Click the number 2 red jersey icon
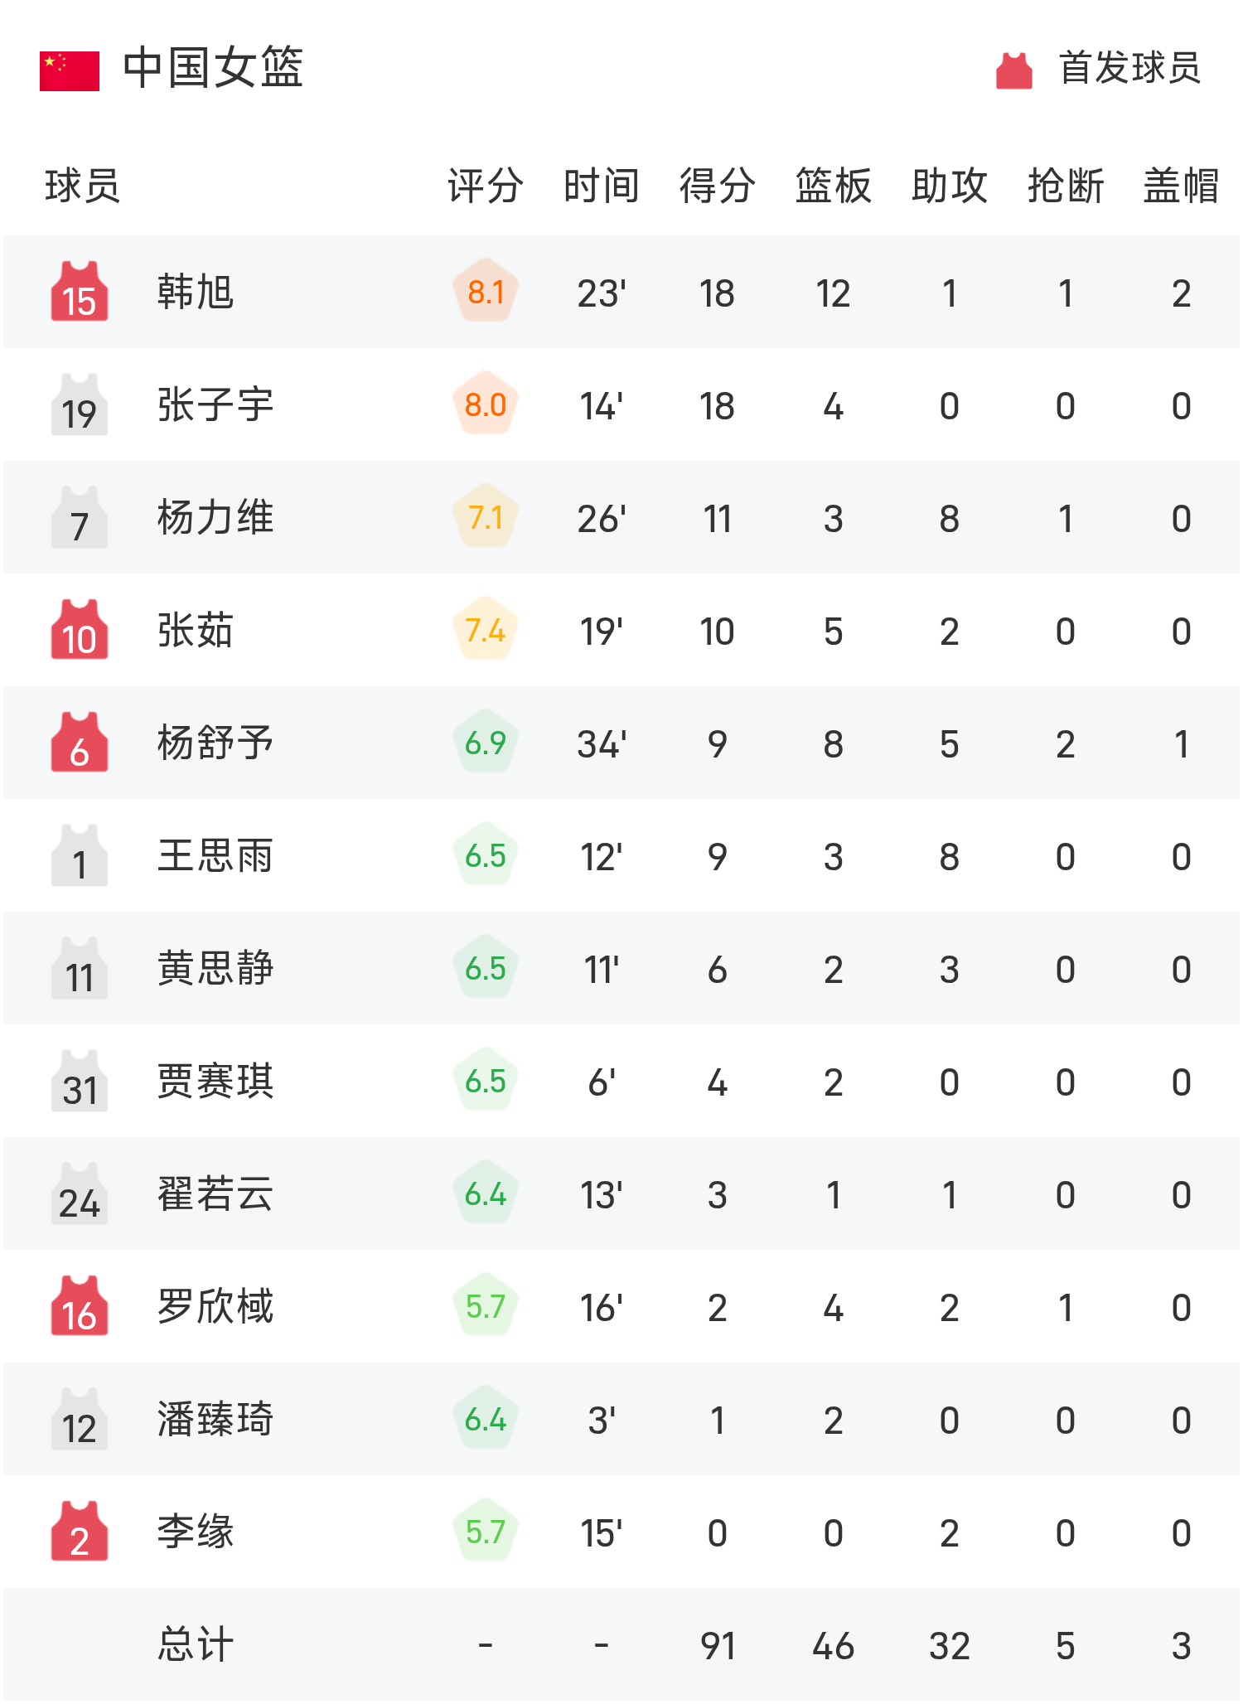The height and width of the screenshot is (1704, 1243). (x=80, y=1532)
